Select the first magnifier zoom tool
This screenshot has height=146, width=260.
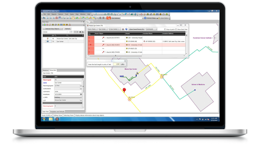coord(64,18)
